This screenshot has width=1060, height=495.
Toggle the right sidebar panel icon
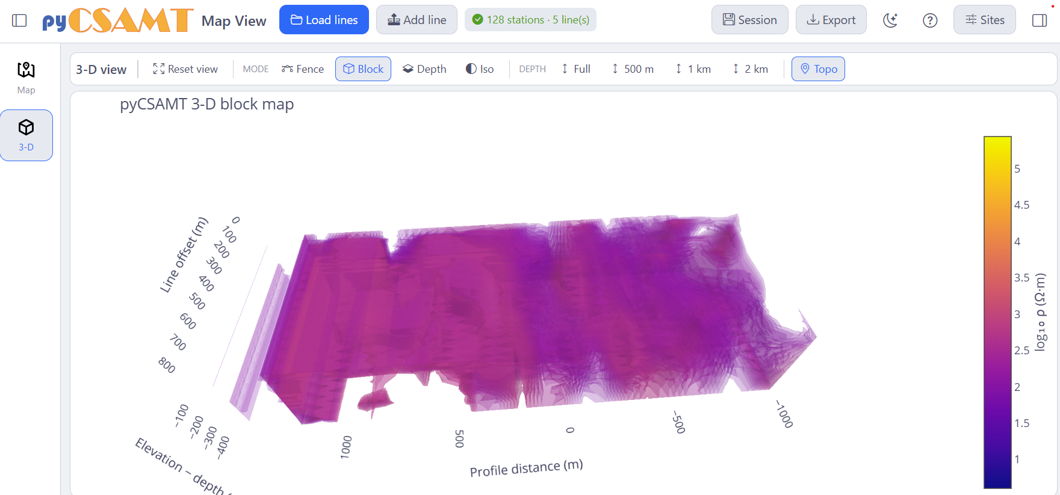1040,20
